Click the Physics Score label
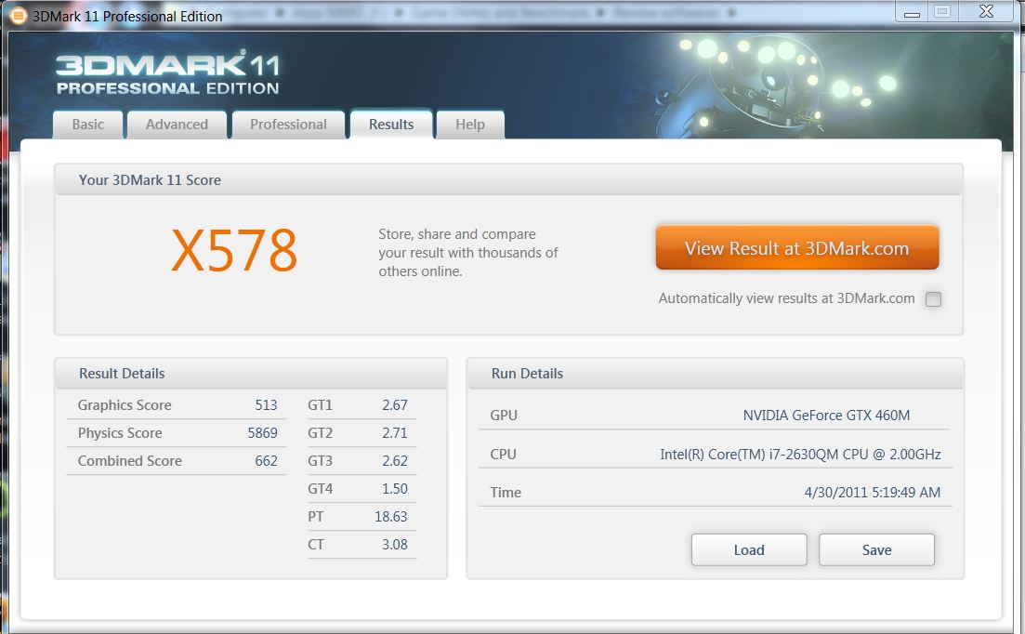Image resolution: width=1025 pixels, height=634 pixels. tap(120, 432)
